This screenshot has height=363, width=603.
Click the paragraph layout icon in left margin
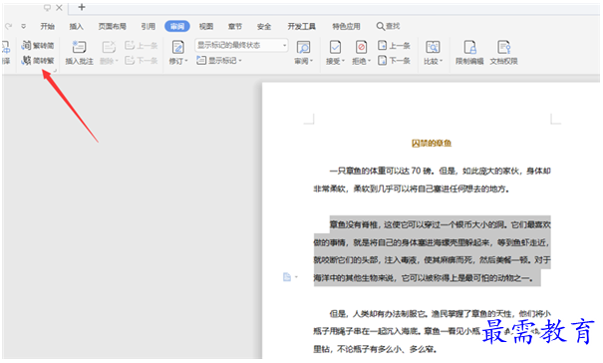point(287,277)
